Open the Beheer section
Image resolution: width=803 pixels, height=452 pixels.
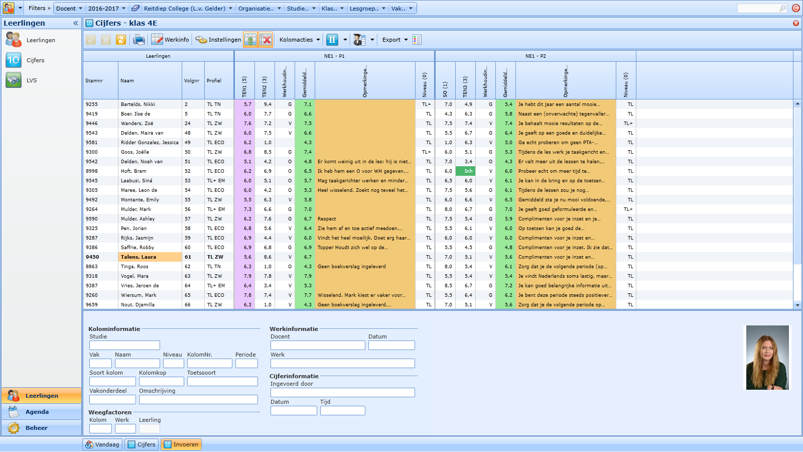36,428
